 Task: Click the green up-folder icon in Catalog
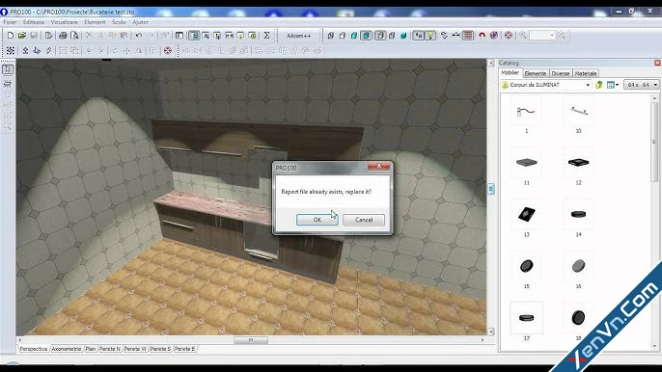[x=599, y=85]
